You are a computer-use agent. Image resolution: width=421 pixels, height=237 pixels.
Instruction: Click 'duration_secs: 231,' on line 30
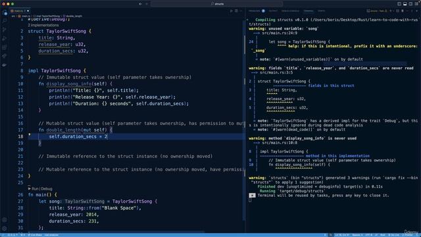click(x=74, y=221)
